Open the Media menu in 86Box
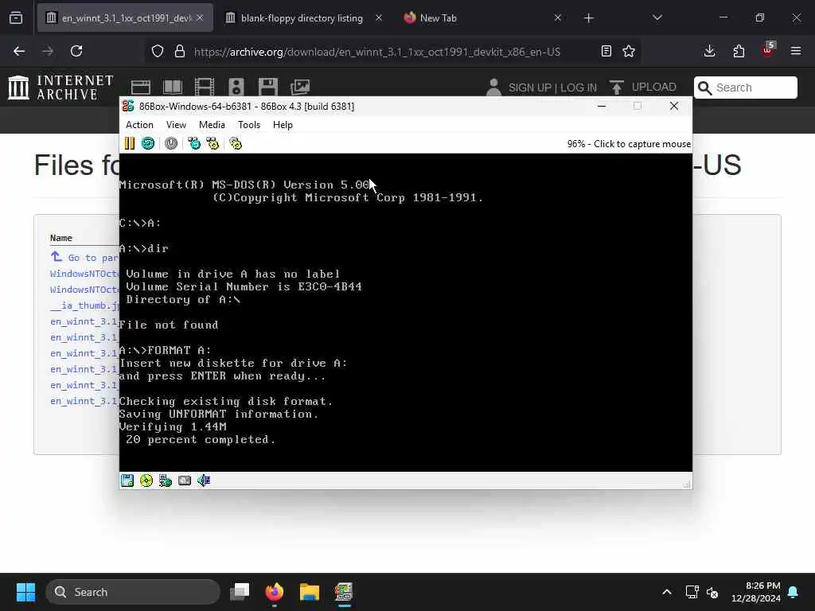The height and width of the screenshot is (611, 815). click(212, 125)
